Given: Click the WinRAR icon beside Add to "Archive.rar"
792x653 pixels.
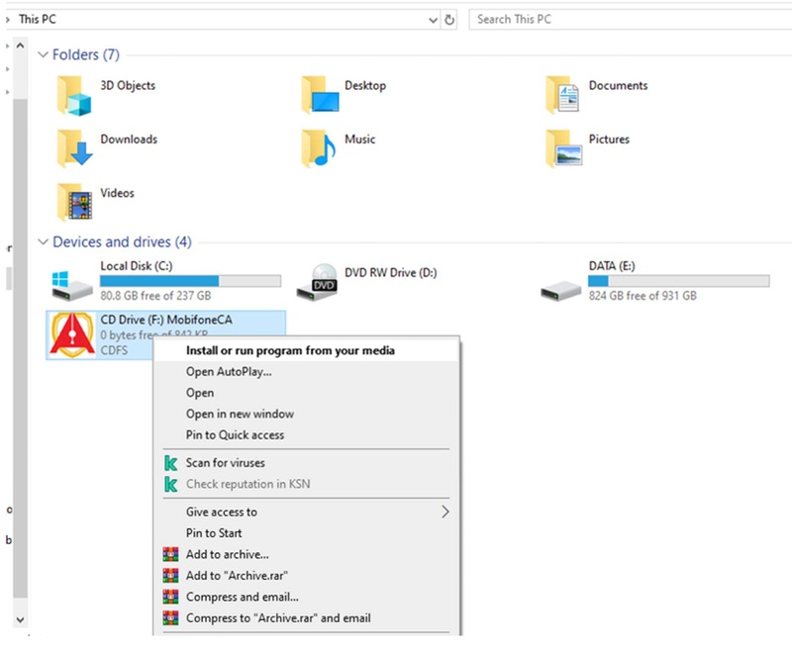Looking at the screenshot, I should click(170, 575).
